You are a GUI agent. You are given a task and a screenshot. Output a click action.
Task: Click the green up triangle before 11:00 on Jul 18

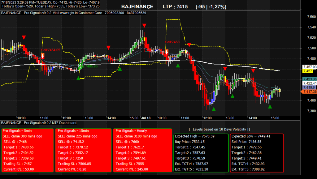178,66
